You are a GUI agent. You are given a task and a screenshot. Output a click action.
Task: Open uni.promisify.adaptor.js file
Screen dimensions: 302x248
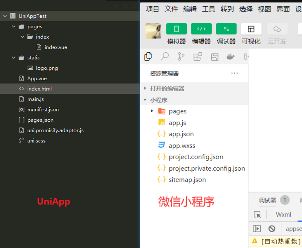(55, 130)
